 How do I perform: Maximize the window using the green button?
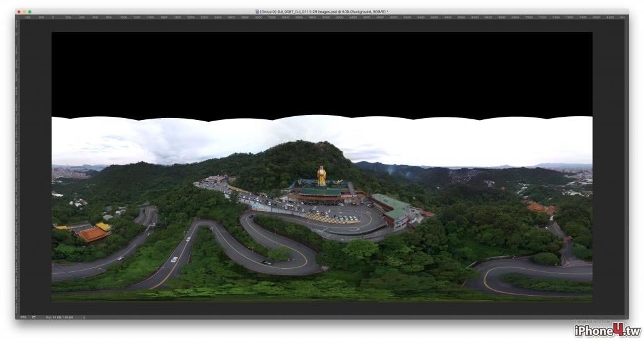click(x=30, y=12)
